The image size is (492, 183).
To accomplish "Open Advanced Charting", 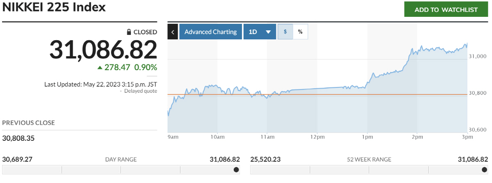I will point(210,32).
